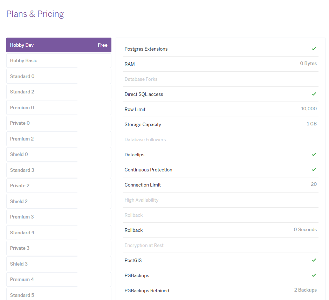This screenshot has width=329, height=300.
Task: Click the PostGIS checkmark icon
Action: pyautogui.click(x=314, y=260)
